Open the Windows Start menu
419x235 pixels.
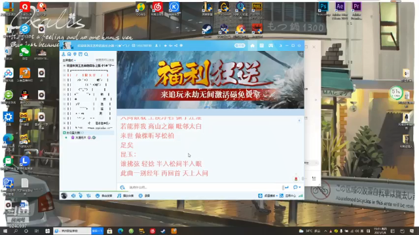point(5,231)
